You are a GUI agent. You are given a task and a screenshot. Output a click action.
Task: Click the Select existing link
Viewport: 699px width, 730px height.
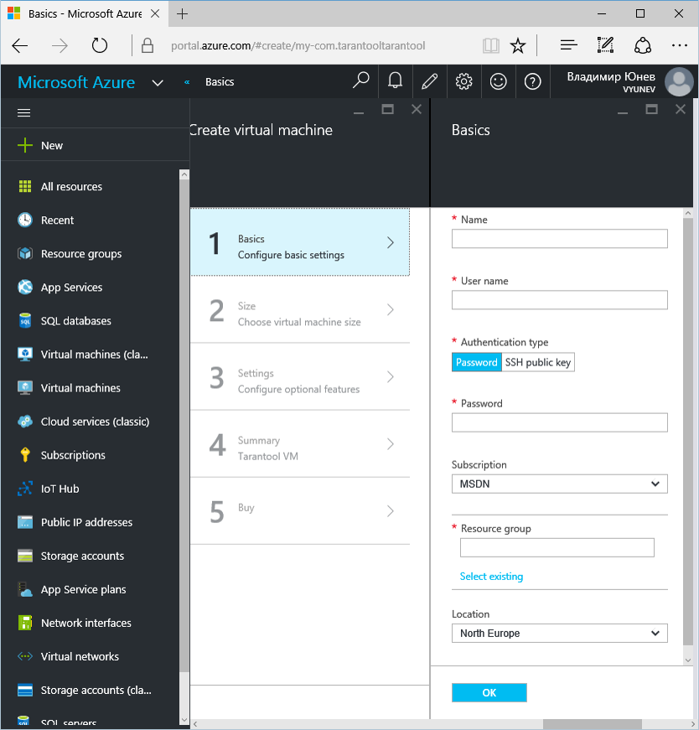(x=491, y=577)
